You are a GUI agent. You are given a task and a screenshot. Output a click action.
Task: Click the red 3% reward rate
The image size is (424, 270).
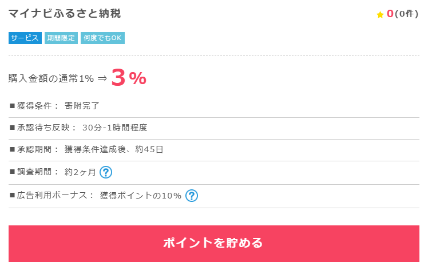pos(129,78)
